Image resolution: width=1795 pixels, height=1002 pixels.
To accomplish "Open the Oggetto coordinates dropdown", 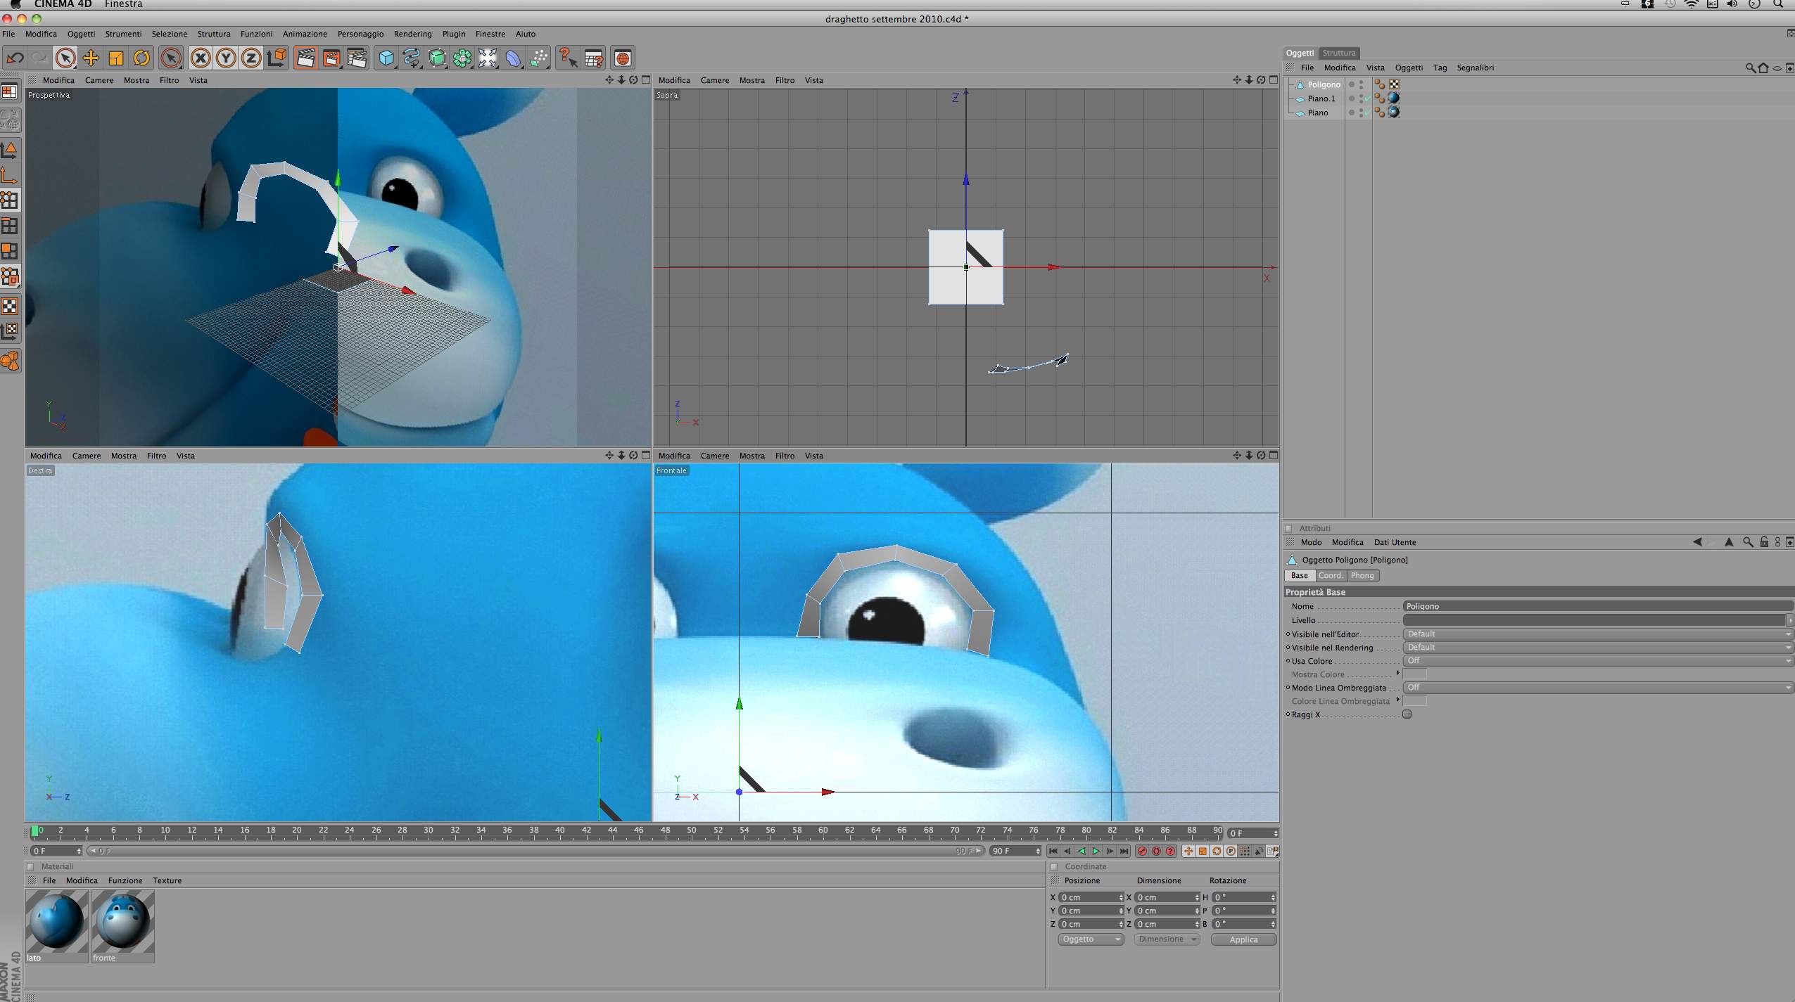I will point(1090,939).
